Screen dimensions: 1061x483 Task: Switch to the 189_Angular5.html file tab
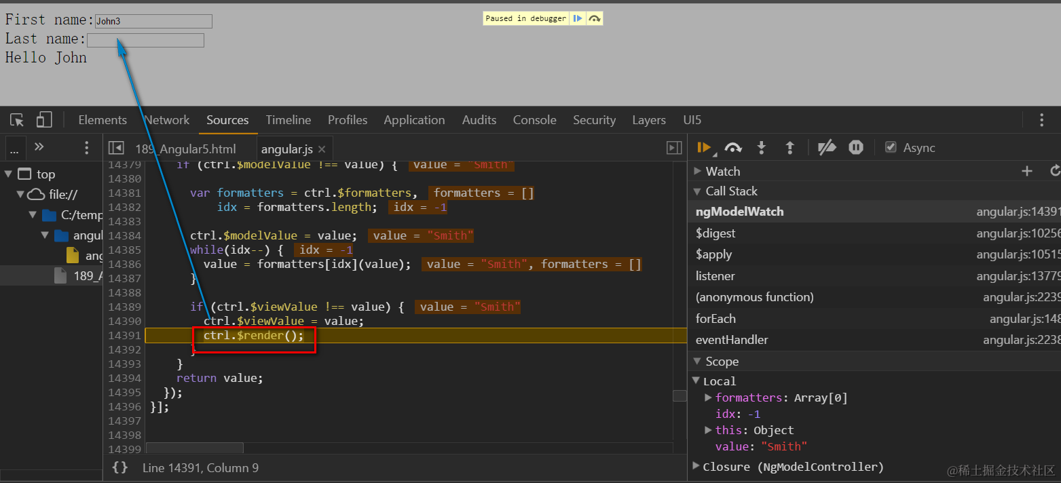tap(185, 149)
